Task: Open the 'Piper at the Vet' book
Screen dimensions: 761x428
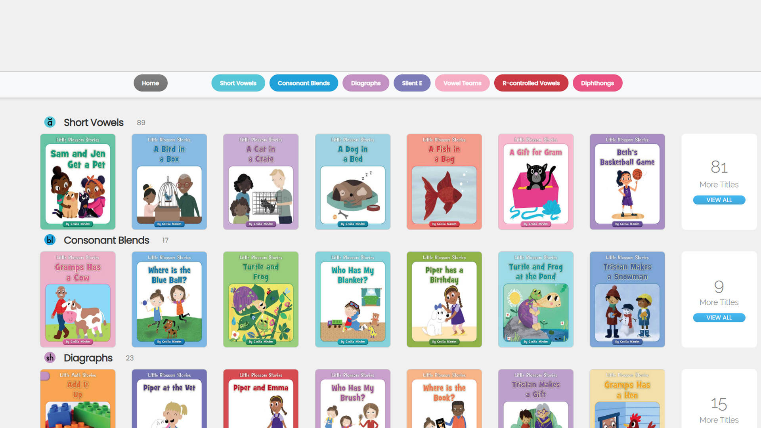Action: pos(169,399)
